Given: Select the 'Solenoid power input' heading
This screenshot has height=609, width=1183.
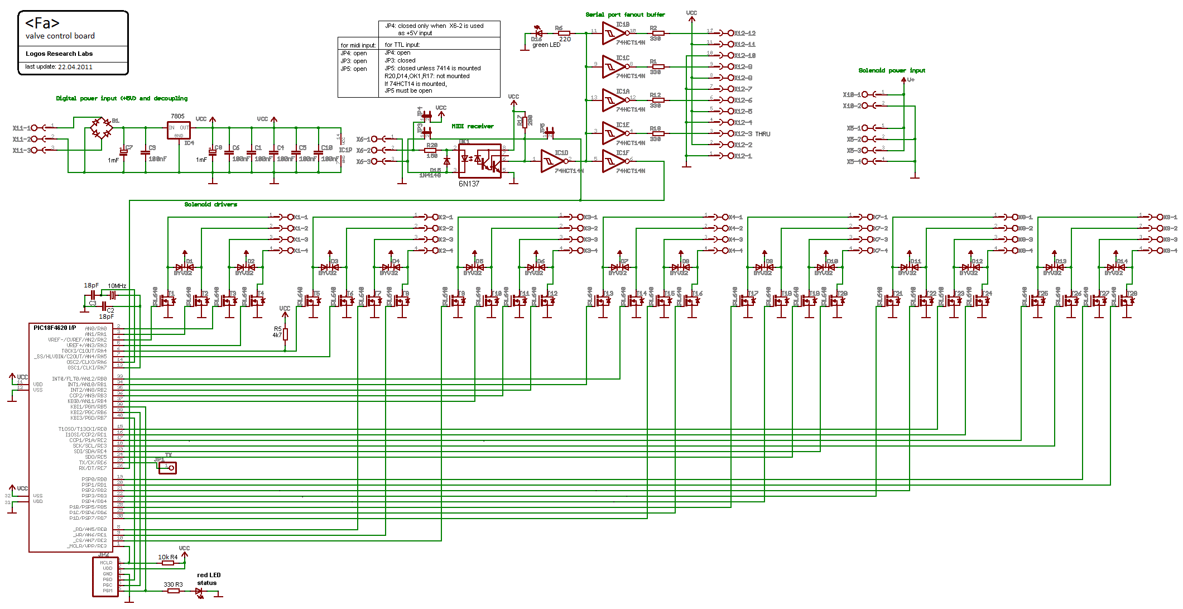Looking at the screenshot, I should point(891,70).
